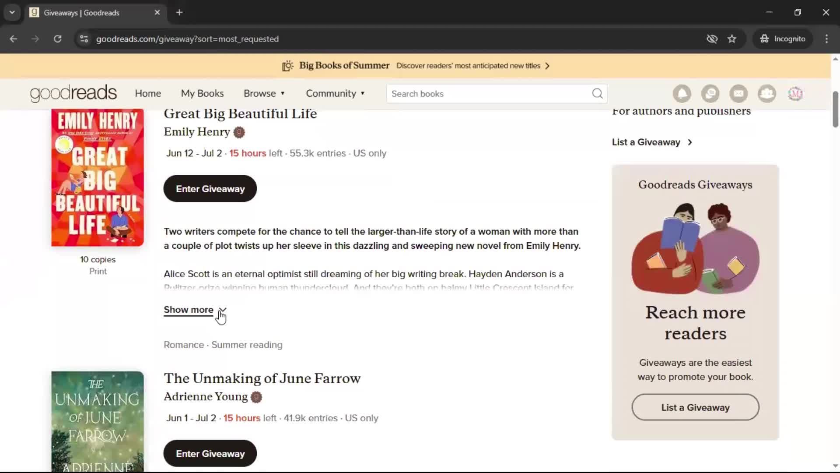The width and height of the screenshot is (840, 473).
Task: Open the tab search dropdown arrow
Action: 12,13
